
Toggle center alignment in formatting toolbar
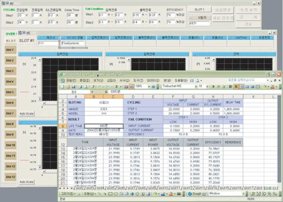pos(235,86)
